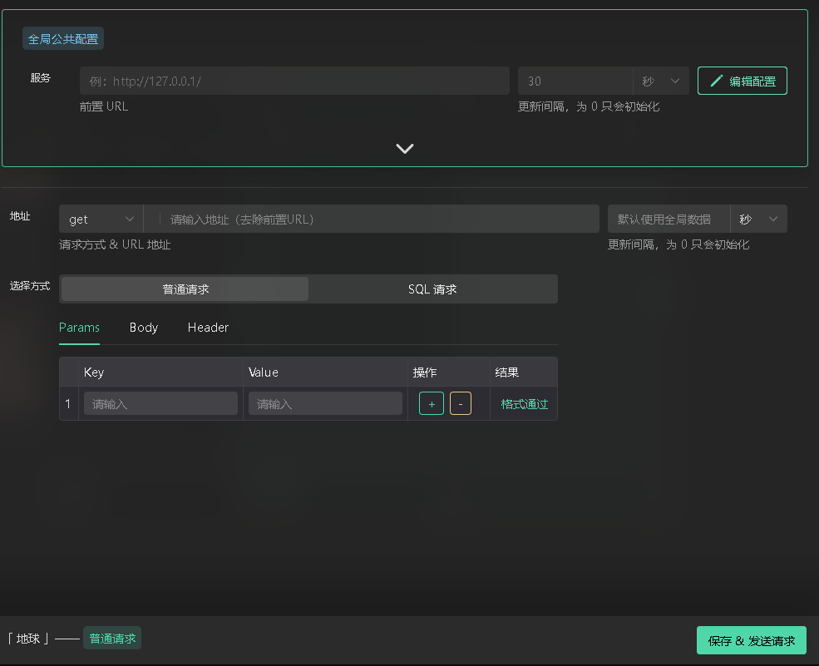The image size is (819, 666).
Task: Select the 普通请求 request mode
Action: click(x=185, y=289)
